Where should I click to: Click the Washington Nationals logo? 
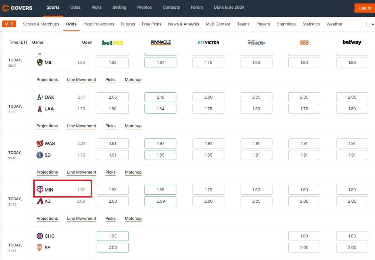pyautogui.click(x=40, y=143)
